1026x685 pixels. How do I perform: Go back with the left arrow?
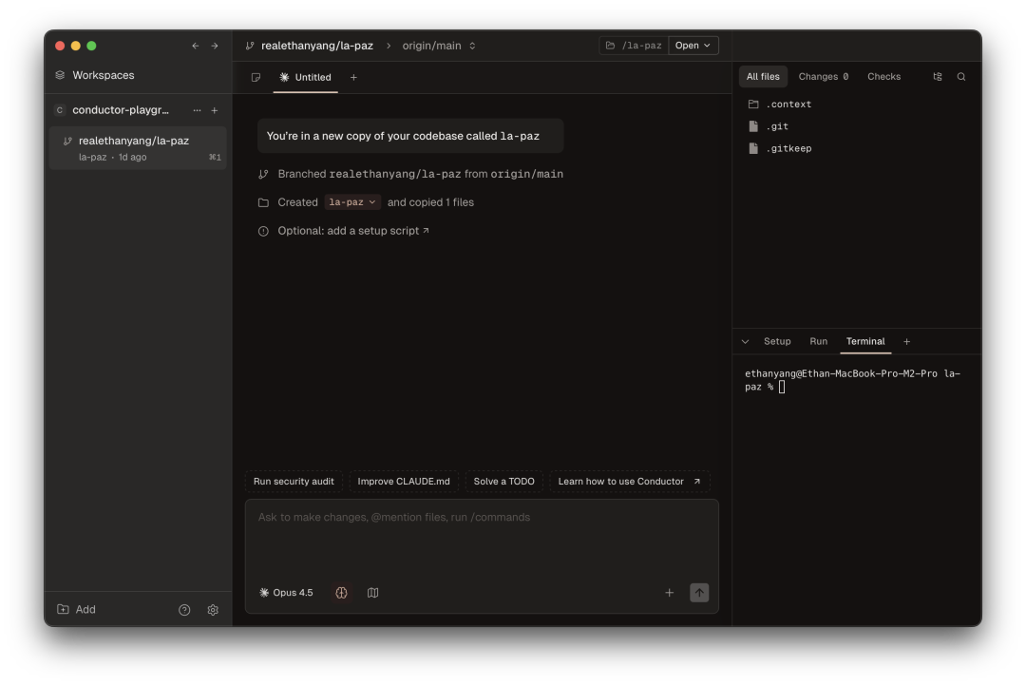pos(195,46)
